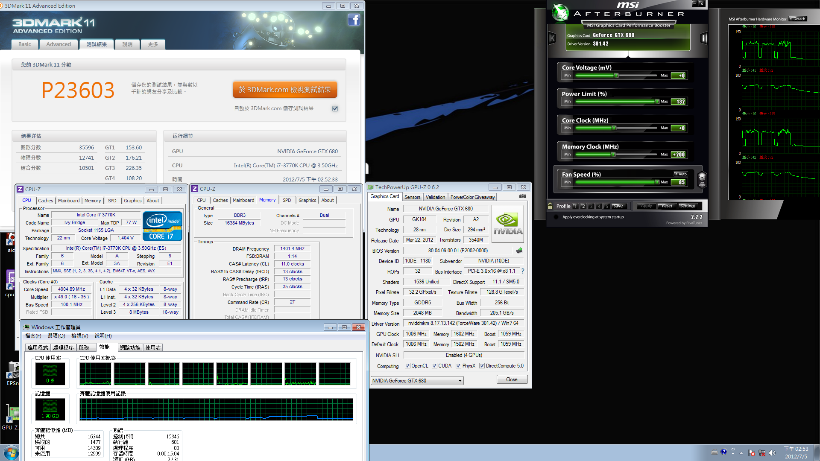The width and height of the screenshot is (820, 461).
Task: Click the Fan Speed slider handle
Action: (x=657, y=182)
